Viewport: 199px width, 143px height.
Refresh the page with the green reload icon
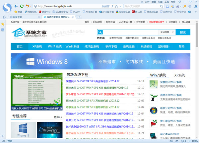tap(22, 6)
